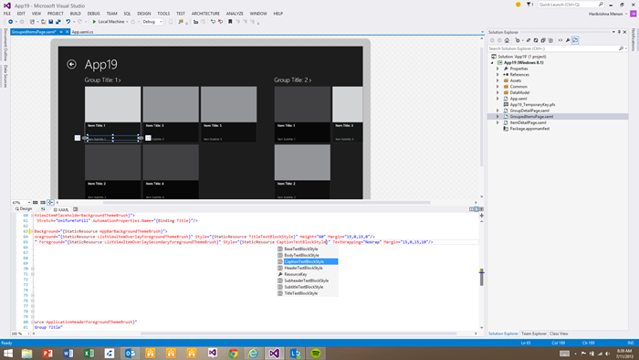Screen dimensions: 639x360
Task: Expand the Properties node in Solution Explorer
Action: pos(498,69)
